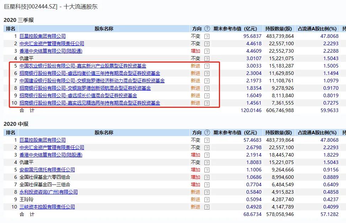Select total value 68.6734 in 中报

(252, 214)
